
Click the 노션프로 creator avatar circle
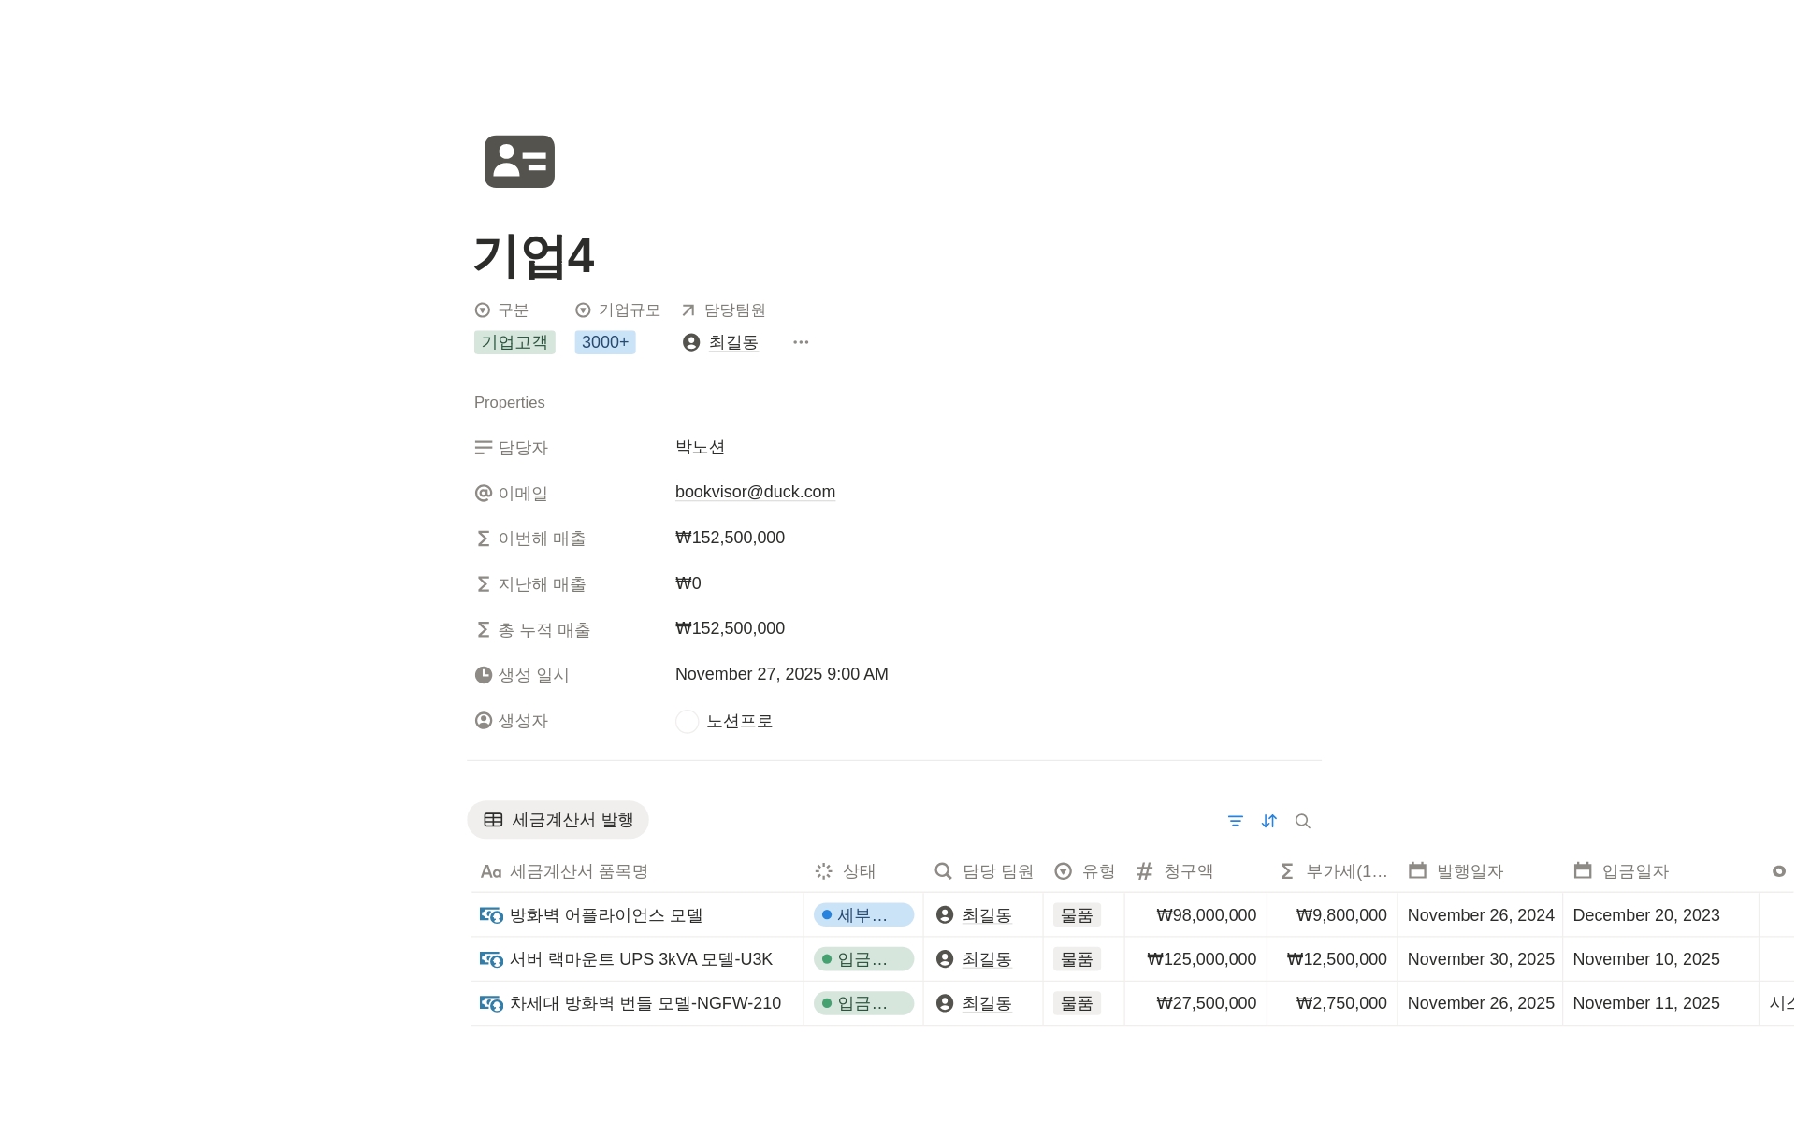coord(687,722)
